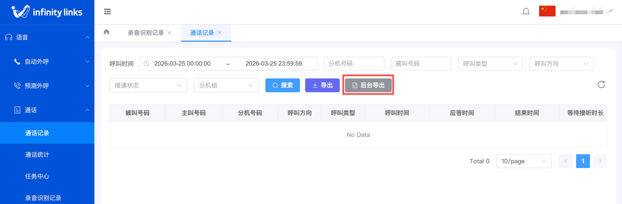Screen dimensions: 622x204
Task: Close the 通话记录 tab
Action: [x=220, y=33]
